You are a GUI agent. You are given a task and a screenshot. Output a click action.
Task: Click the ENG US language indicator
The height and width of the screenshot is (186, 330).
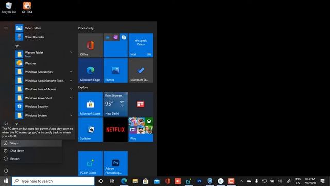298,181
